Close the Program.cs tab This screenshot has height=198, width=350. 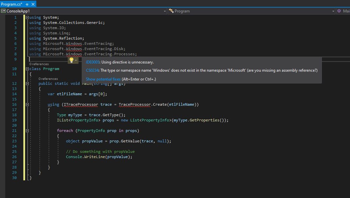click(x=33, y=4)
